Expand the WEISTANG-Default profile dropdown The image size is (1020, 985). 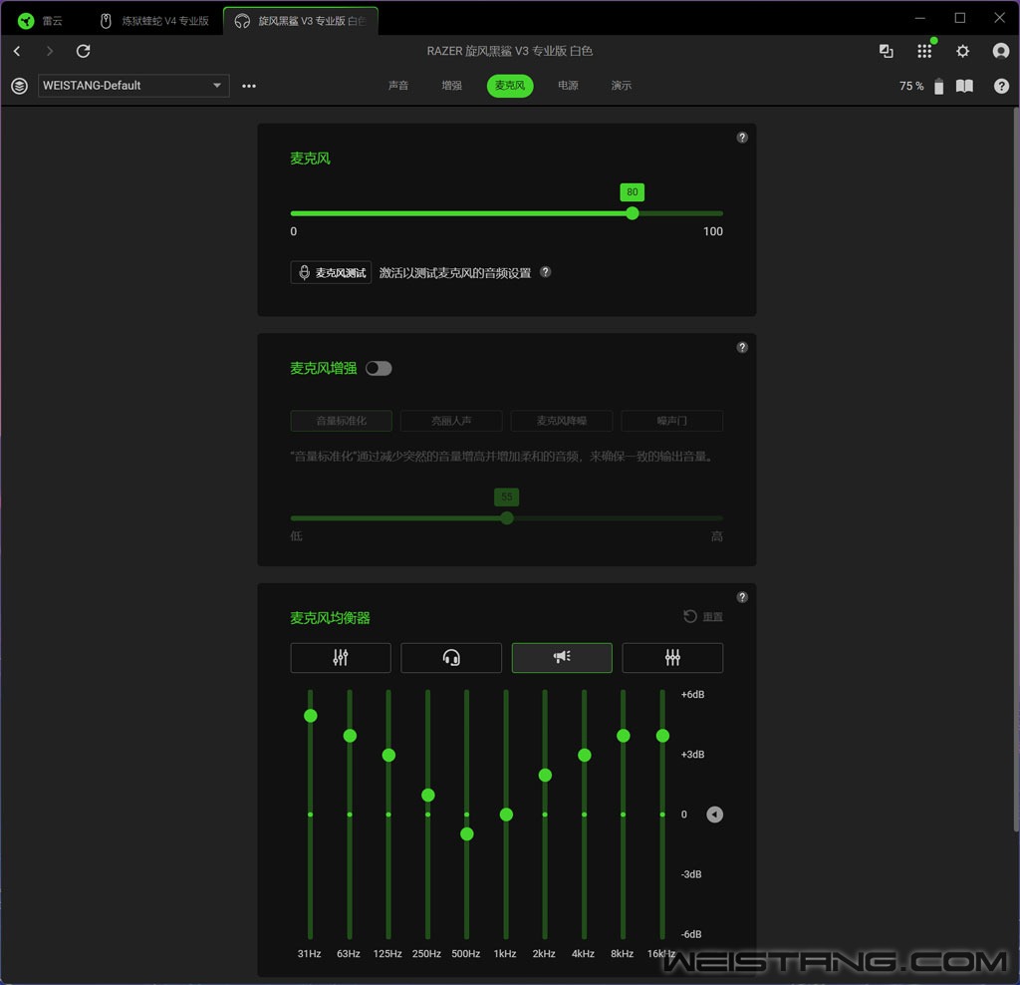click(x=216, y=86)
